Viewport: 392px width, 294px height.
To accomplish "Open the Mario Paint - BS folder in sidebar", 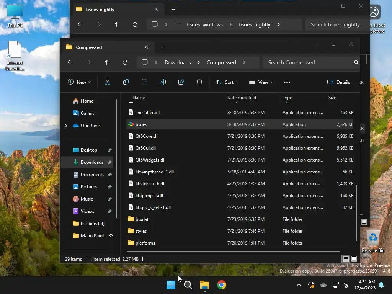I will tap(93, 236).
